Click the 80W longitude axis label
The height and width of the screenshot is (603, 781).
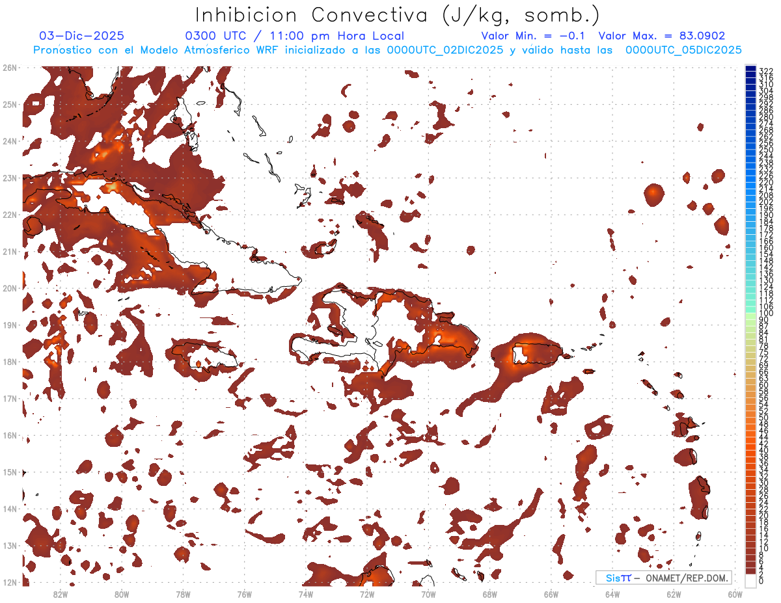[121, 594]
